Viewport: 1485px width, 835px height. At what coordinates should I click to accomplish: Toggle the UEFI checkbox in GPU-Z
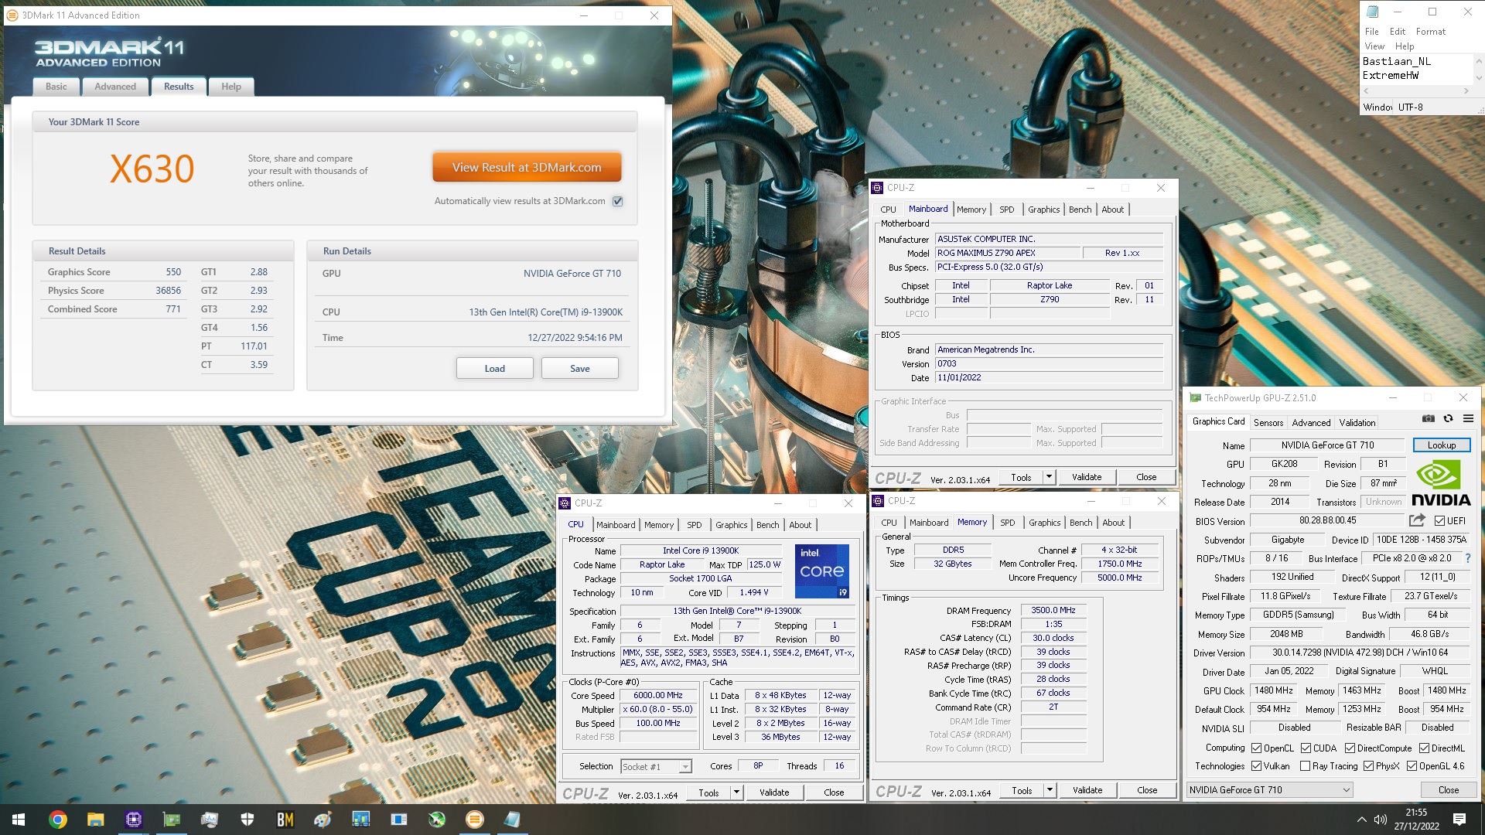click(1439, 521)
